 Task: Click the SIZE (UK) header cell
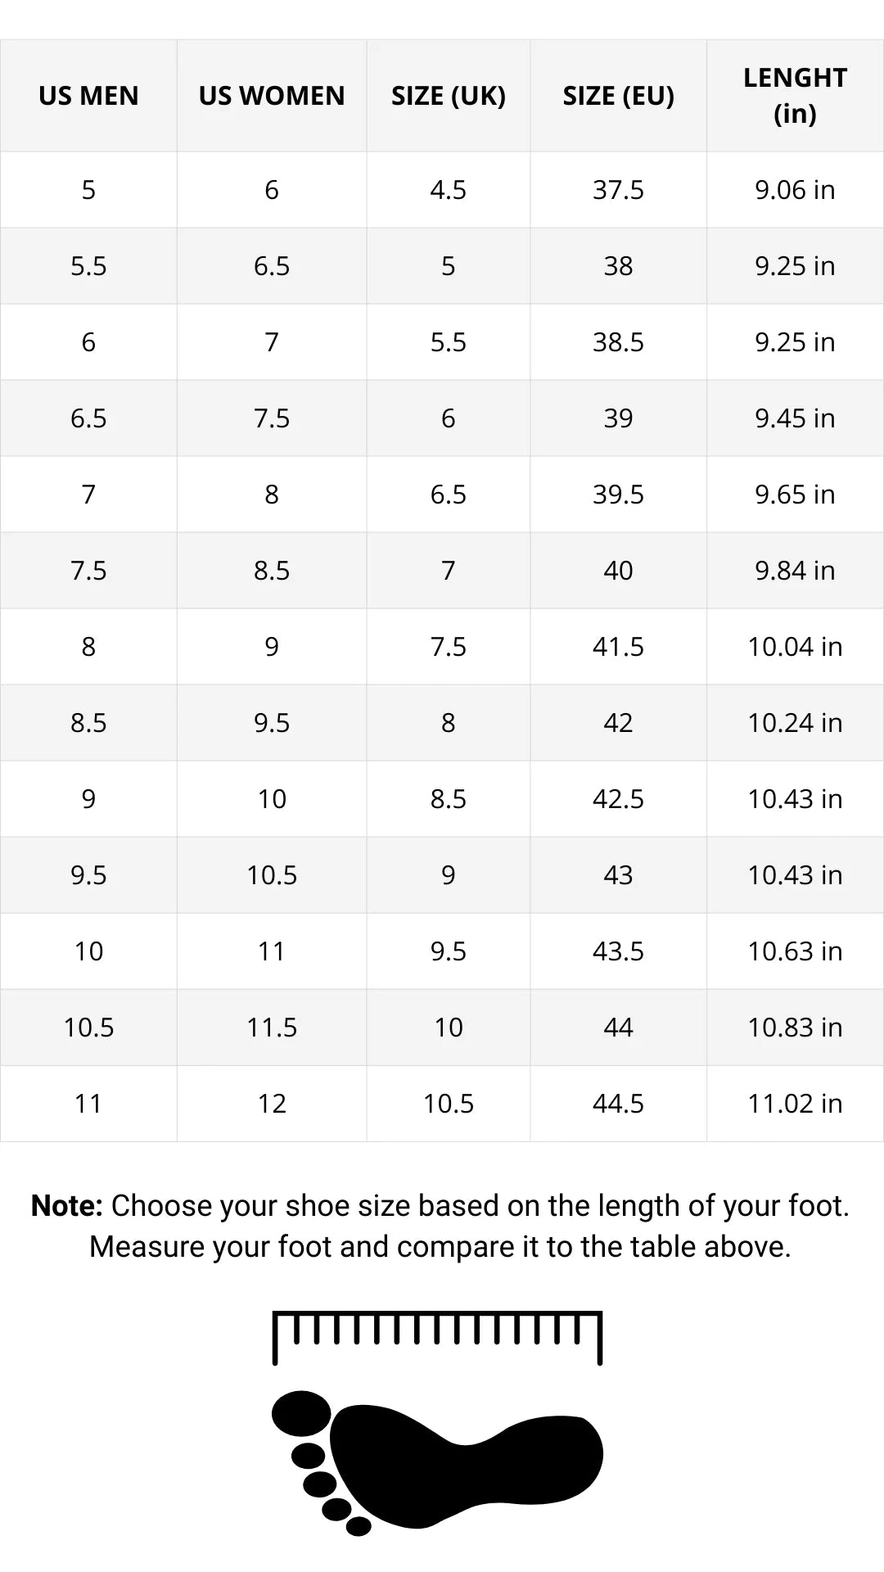tap(449, 96)
